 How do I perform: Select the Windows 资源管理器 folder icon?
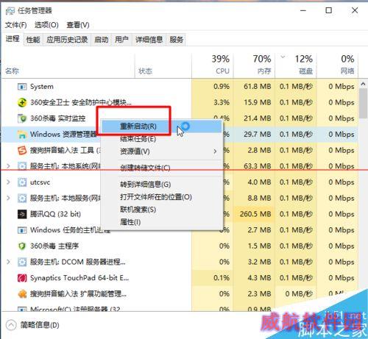22,135
